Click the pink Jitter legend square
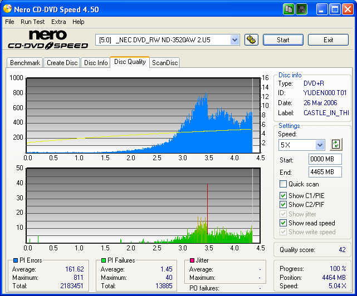The image size is (357, 296). click(192, 260)
